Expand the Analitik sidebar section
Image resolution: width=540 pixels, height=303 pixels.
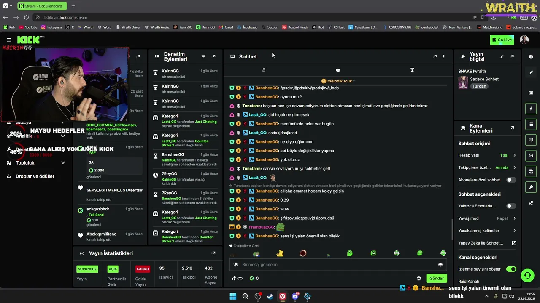point(63,136)
